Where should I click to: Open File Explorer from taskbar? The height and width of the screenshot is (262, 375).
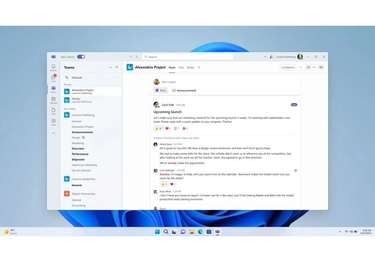point(192,232)
